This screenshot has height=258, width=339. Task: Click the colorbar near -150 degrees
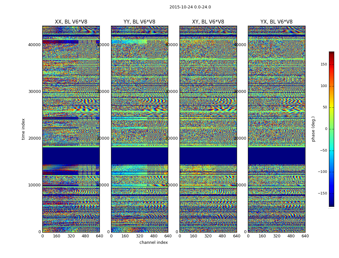[x=332, y=193]
